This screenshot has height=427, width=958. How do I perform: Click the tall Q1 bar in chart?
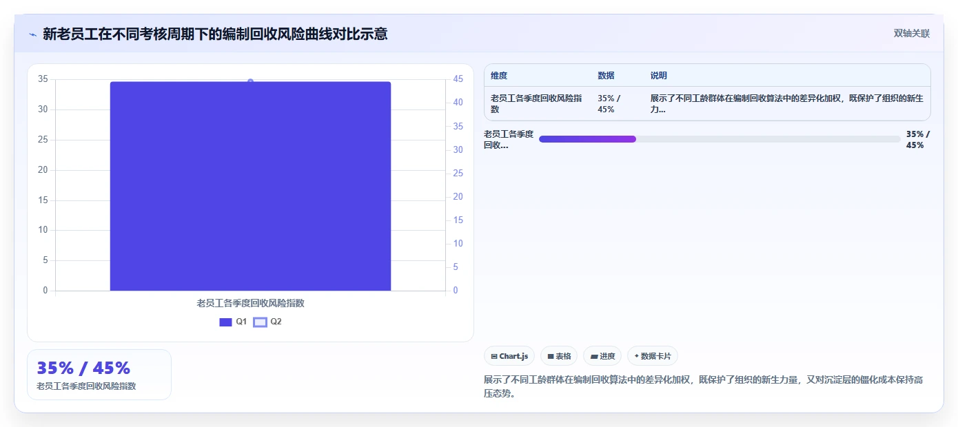pyautogui.click(x=250, y=186)
